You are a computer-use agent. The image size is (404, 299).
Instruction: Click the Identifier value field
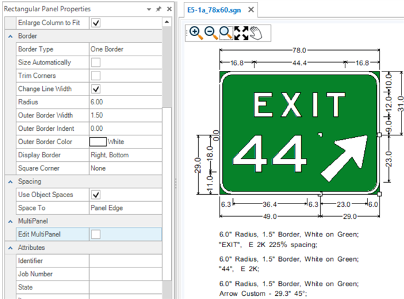click(126, 261)
